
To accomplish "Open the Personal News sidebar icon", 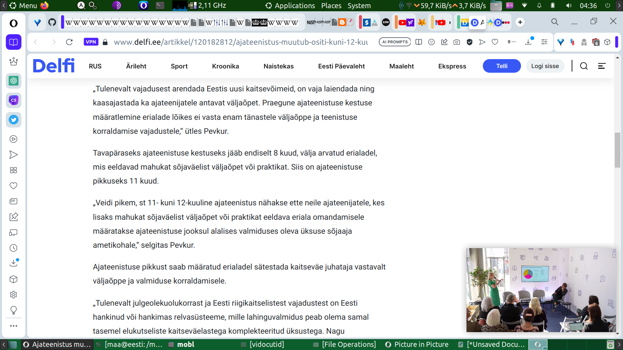I will coord(14,201).
